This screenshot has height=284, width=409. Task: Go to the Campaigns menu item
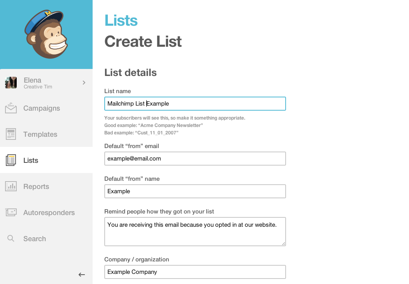pos(42,108)
